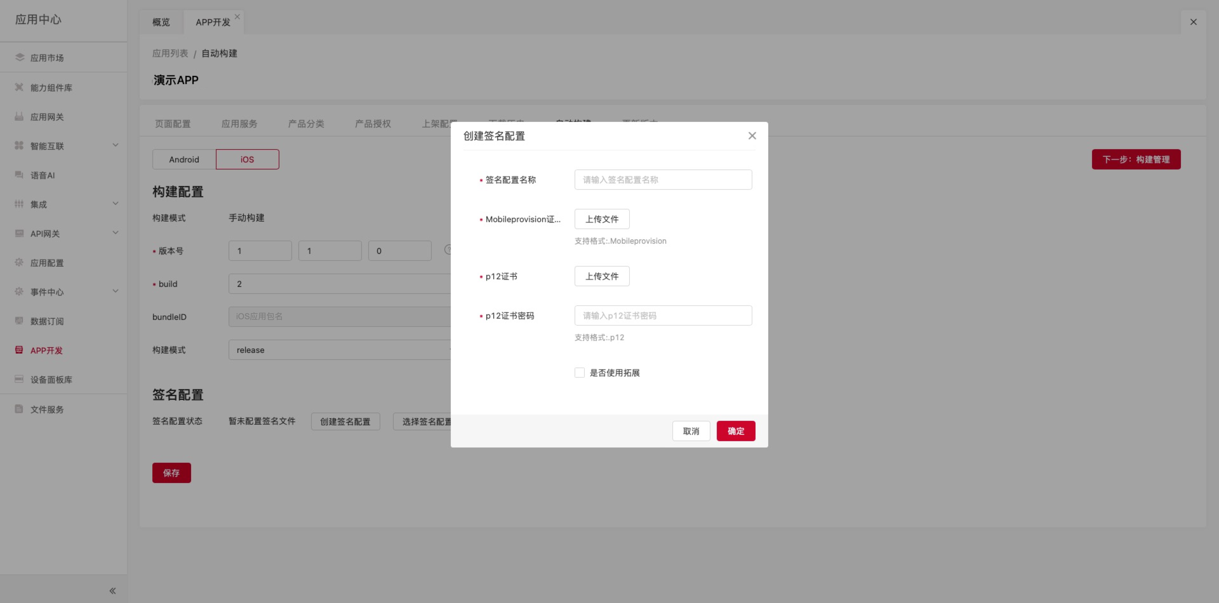Expand the 智能互联 menu
Viewport: 1219px width, 603px height.
click(x=115, y=145)
